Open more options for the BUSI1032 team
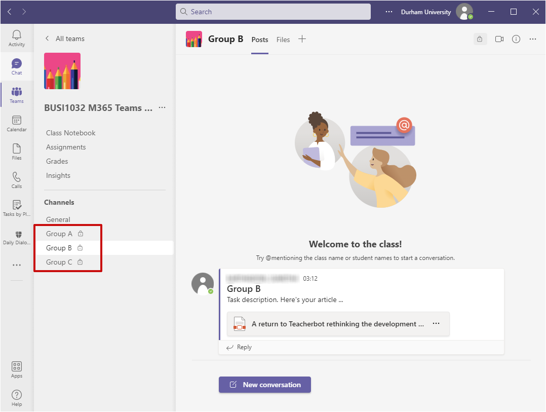This screenshot has width=546, height=412. (162, 107)
